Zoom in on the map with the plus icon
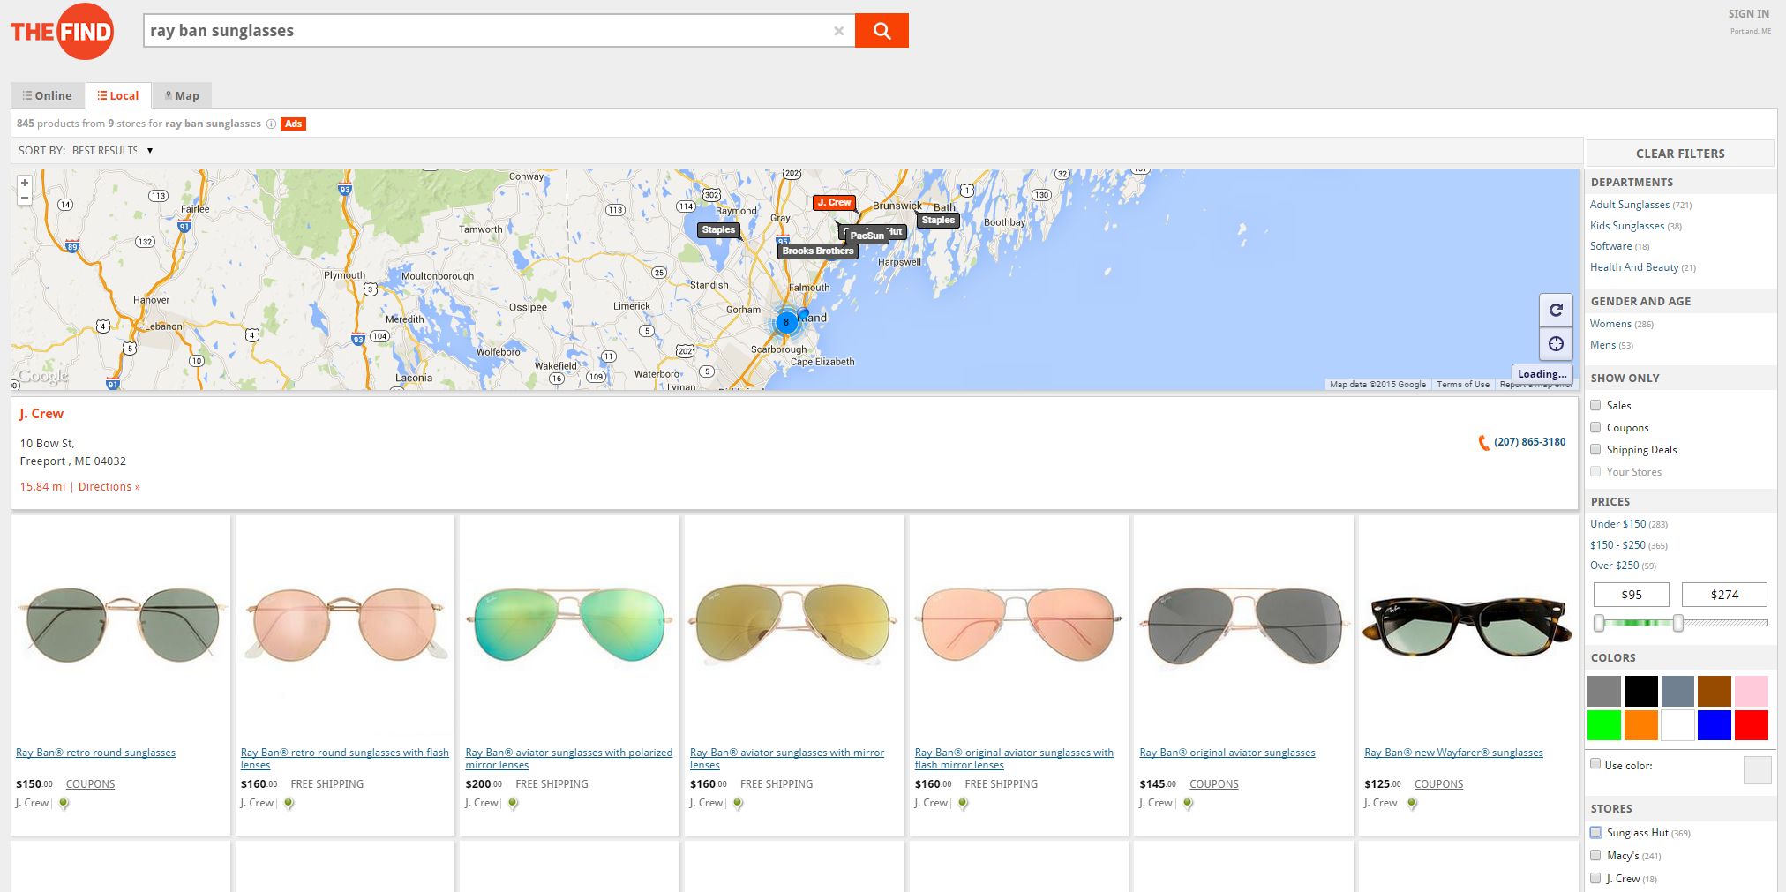The image size is (1786, 892). (25, 183)
